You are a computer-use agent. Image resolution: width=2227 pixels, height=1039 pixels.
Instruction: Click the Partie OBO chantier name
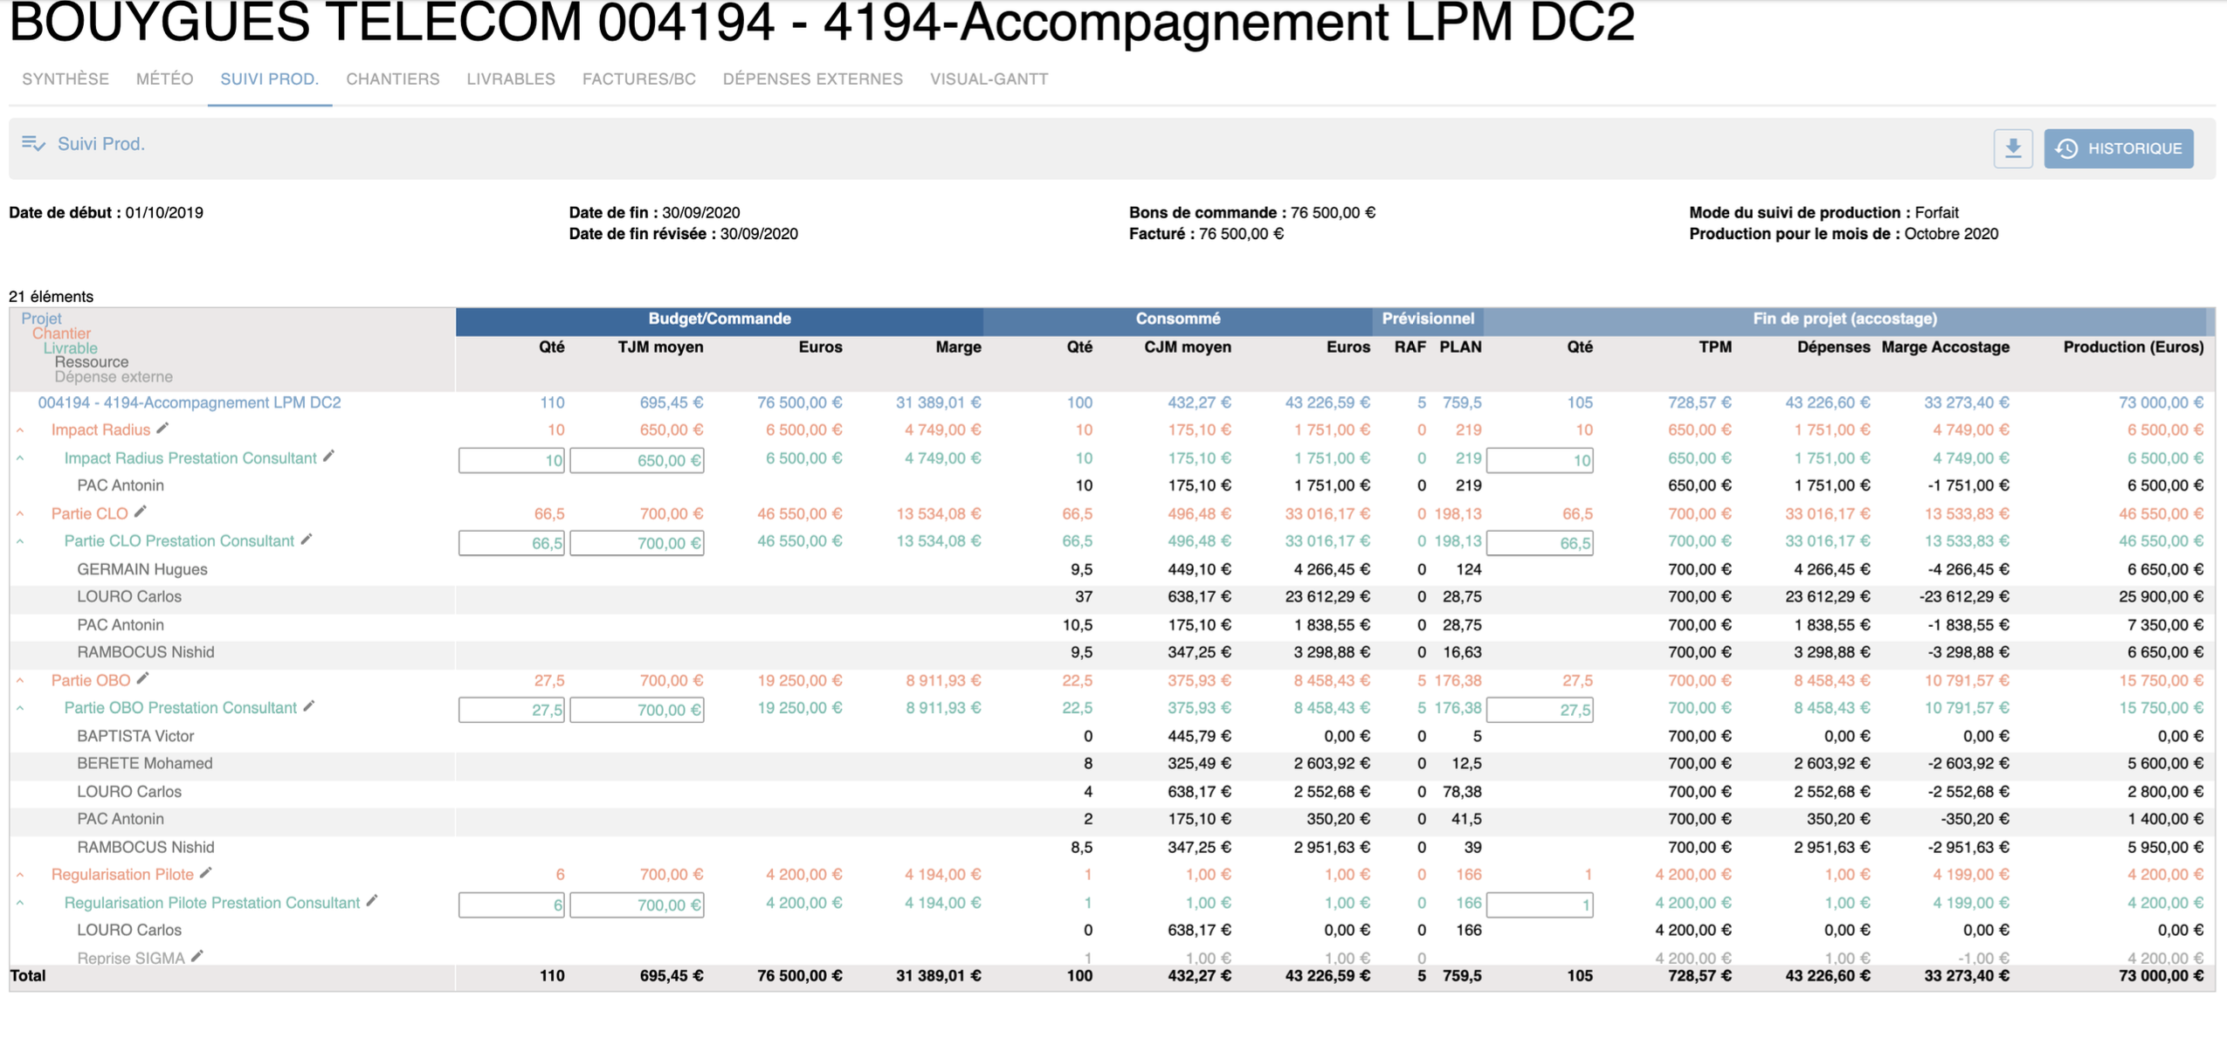[x=91, y=681]
